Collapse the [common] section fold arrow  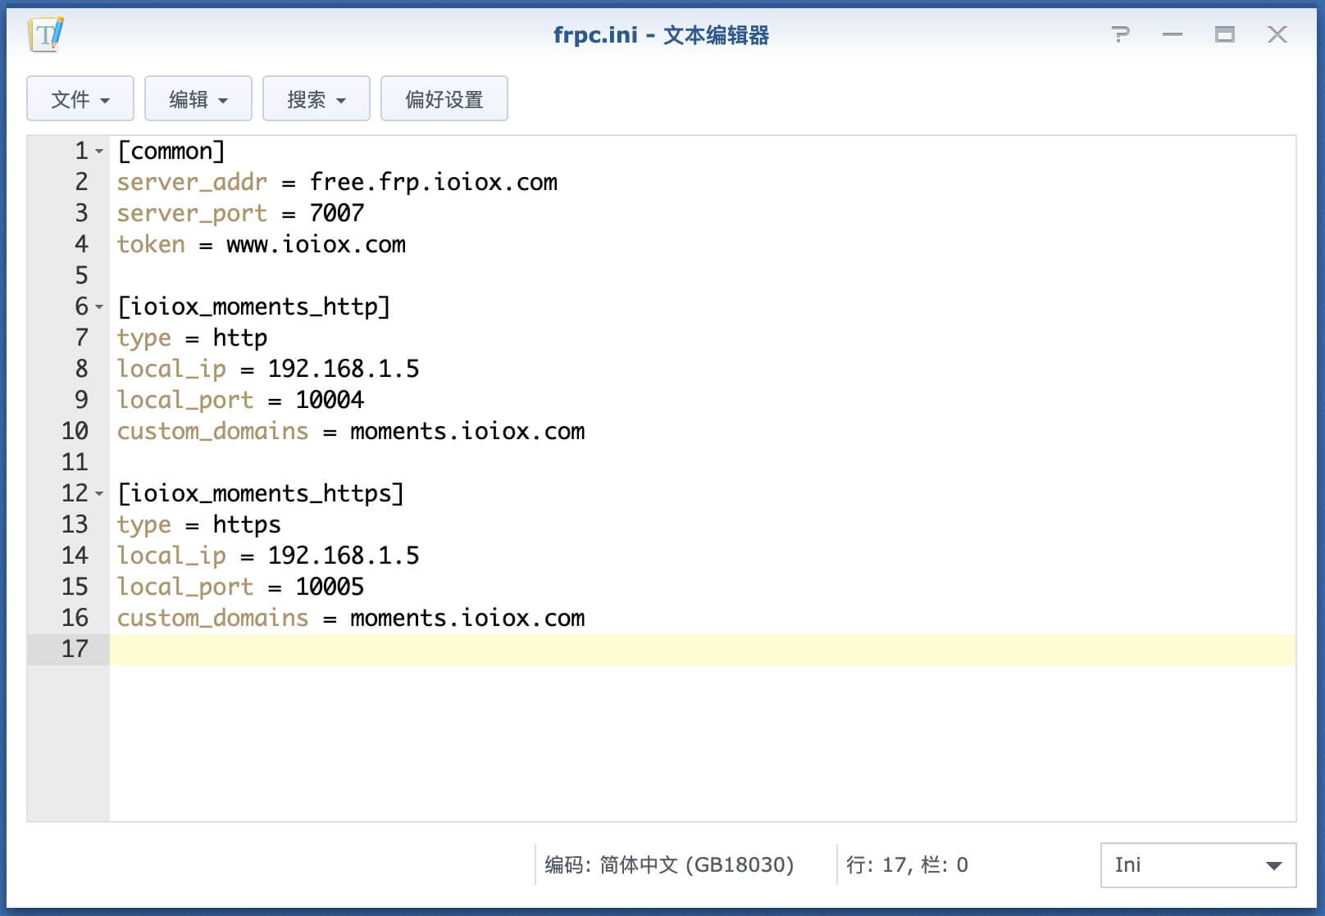99,152
